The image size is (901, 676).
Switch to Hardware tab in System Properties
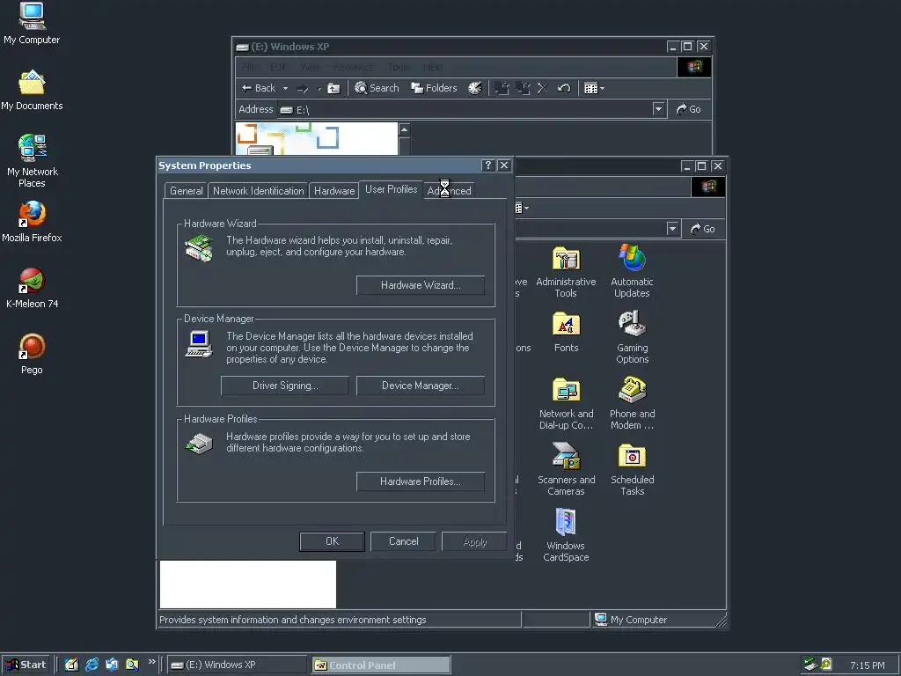[333, 191]
